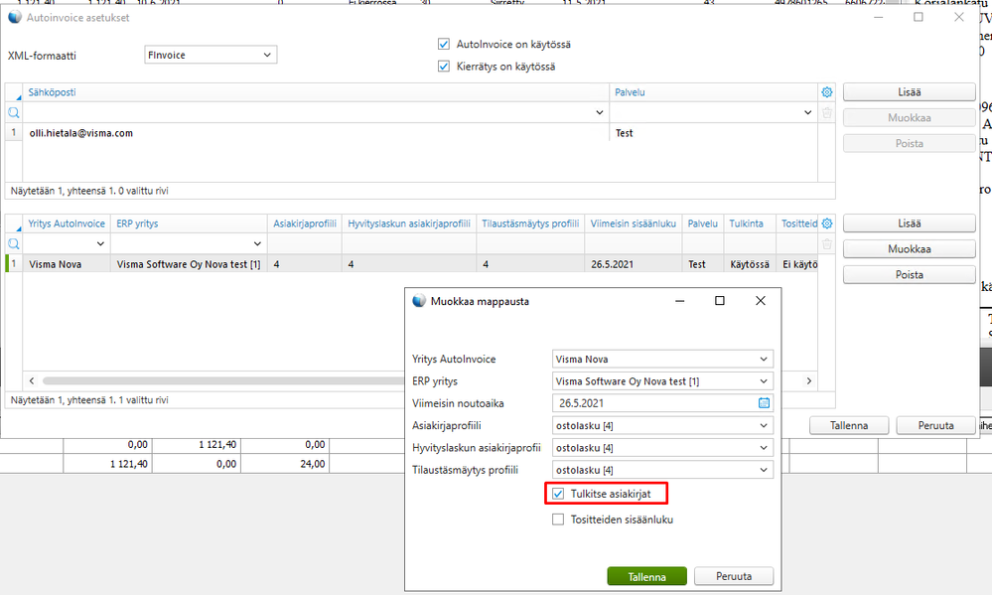Click the Autoinvoice asetukset window globe icon

pos(15,18)
